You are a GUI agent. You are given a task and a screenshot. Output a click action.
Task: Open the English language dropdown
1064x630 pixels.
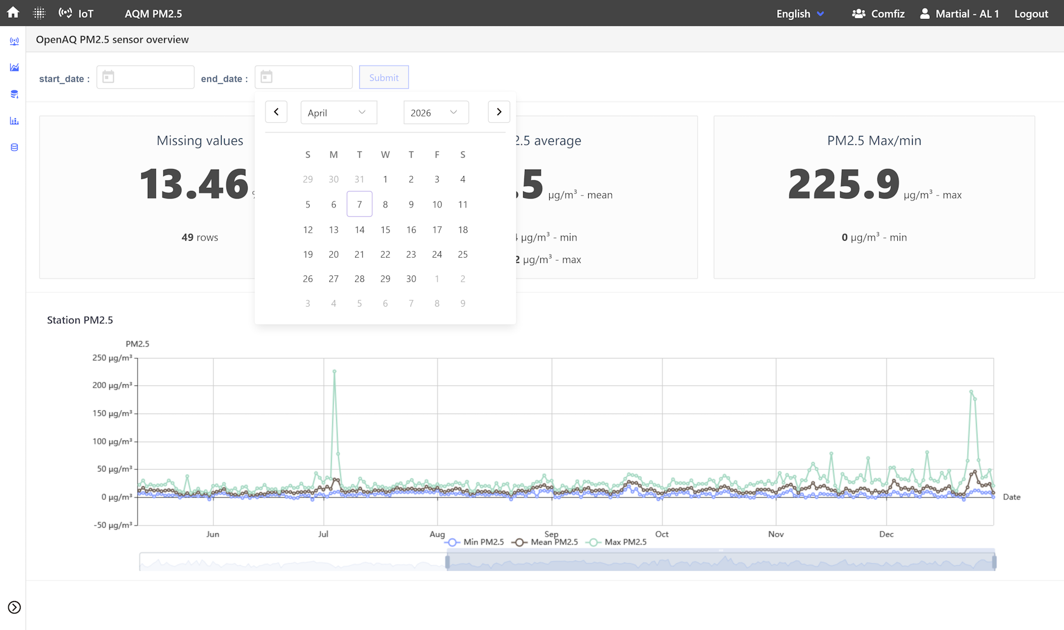[800, 14]
